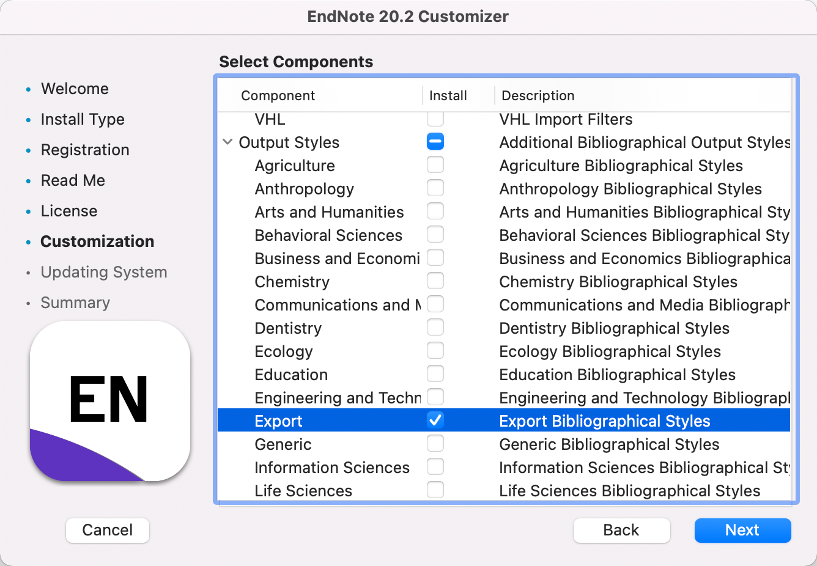Screen dimensions: 817x566
Task: Select the Education component row
Action: coord(504,374)
